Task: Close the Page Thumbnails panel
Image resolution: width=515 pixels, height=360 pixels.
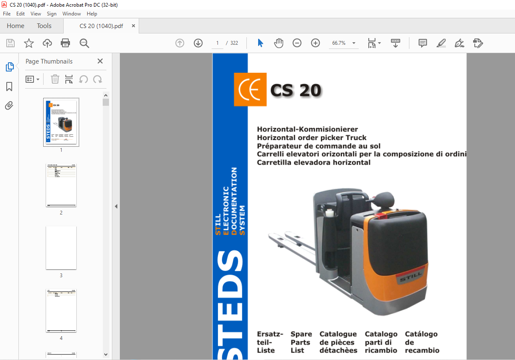Action: (x=100, y=61)
